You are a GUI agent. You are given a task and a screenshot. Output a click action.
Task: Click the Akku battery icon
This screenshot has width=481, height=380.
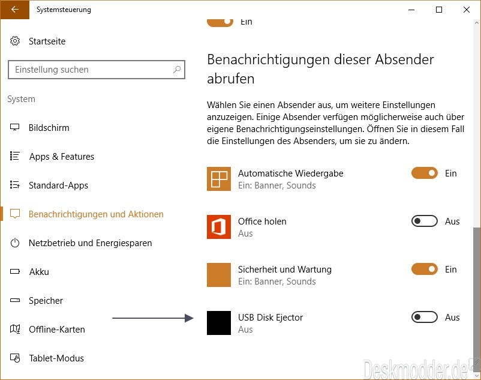(x=15, y=272)
